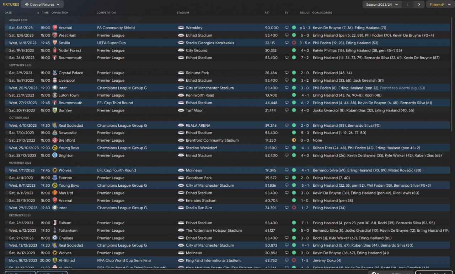Click the Fulham club badge
Viewport: 455px width, 274px height.
tap(55, 223)
